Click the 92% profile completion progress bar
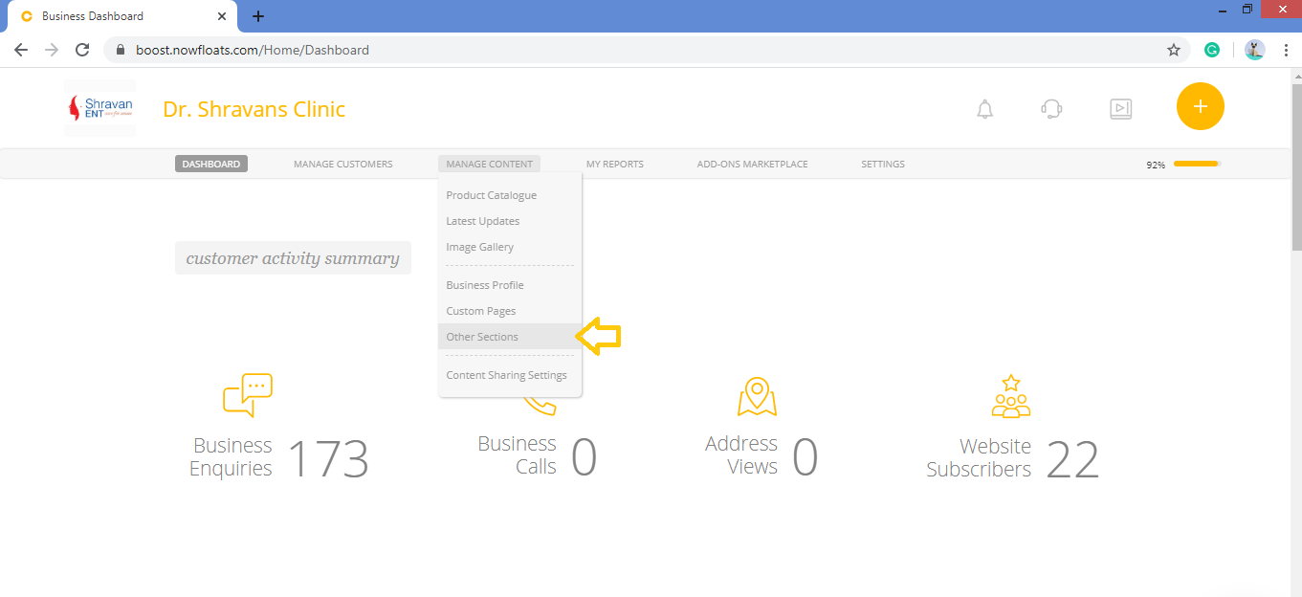The image size is (1302, 597). click(x=1197, y=164)
